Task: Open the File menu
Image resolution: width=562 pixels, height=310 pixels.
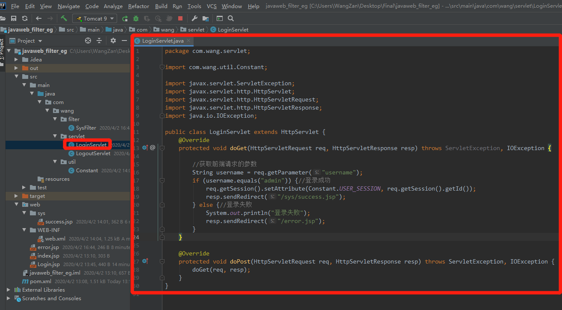Action: click(15, 6)
